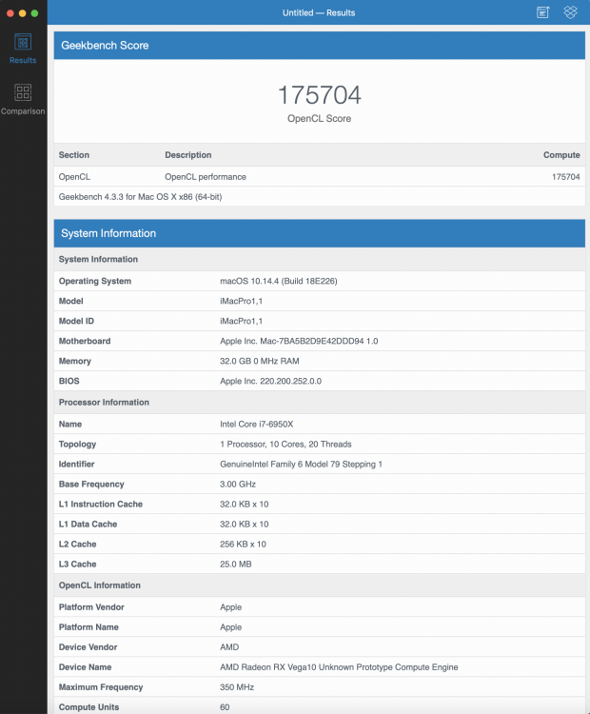This screenshot has height=714, width=590.
Task: Click the OpenCL Score label
Action: pos(319,118)
